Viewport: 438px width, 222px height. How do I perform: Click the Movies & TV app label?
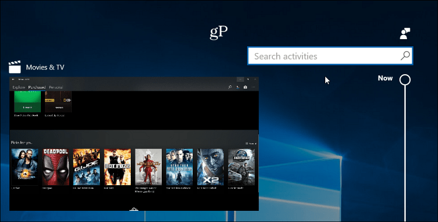coord(45,67)
